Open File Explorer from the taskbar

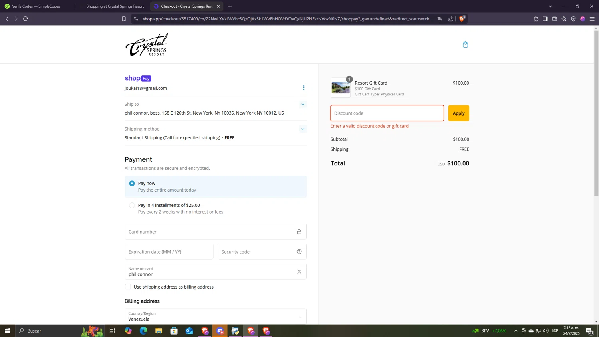tap(159, 331)
